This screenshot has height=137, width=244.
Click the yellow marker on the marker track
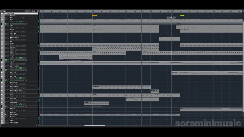[x=95, y=15]
